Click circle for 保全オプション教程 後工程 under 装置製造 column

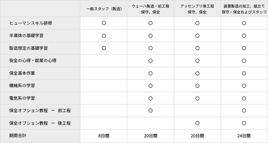(244, 123)
